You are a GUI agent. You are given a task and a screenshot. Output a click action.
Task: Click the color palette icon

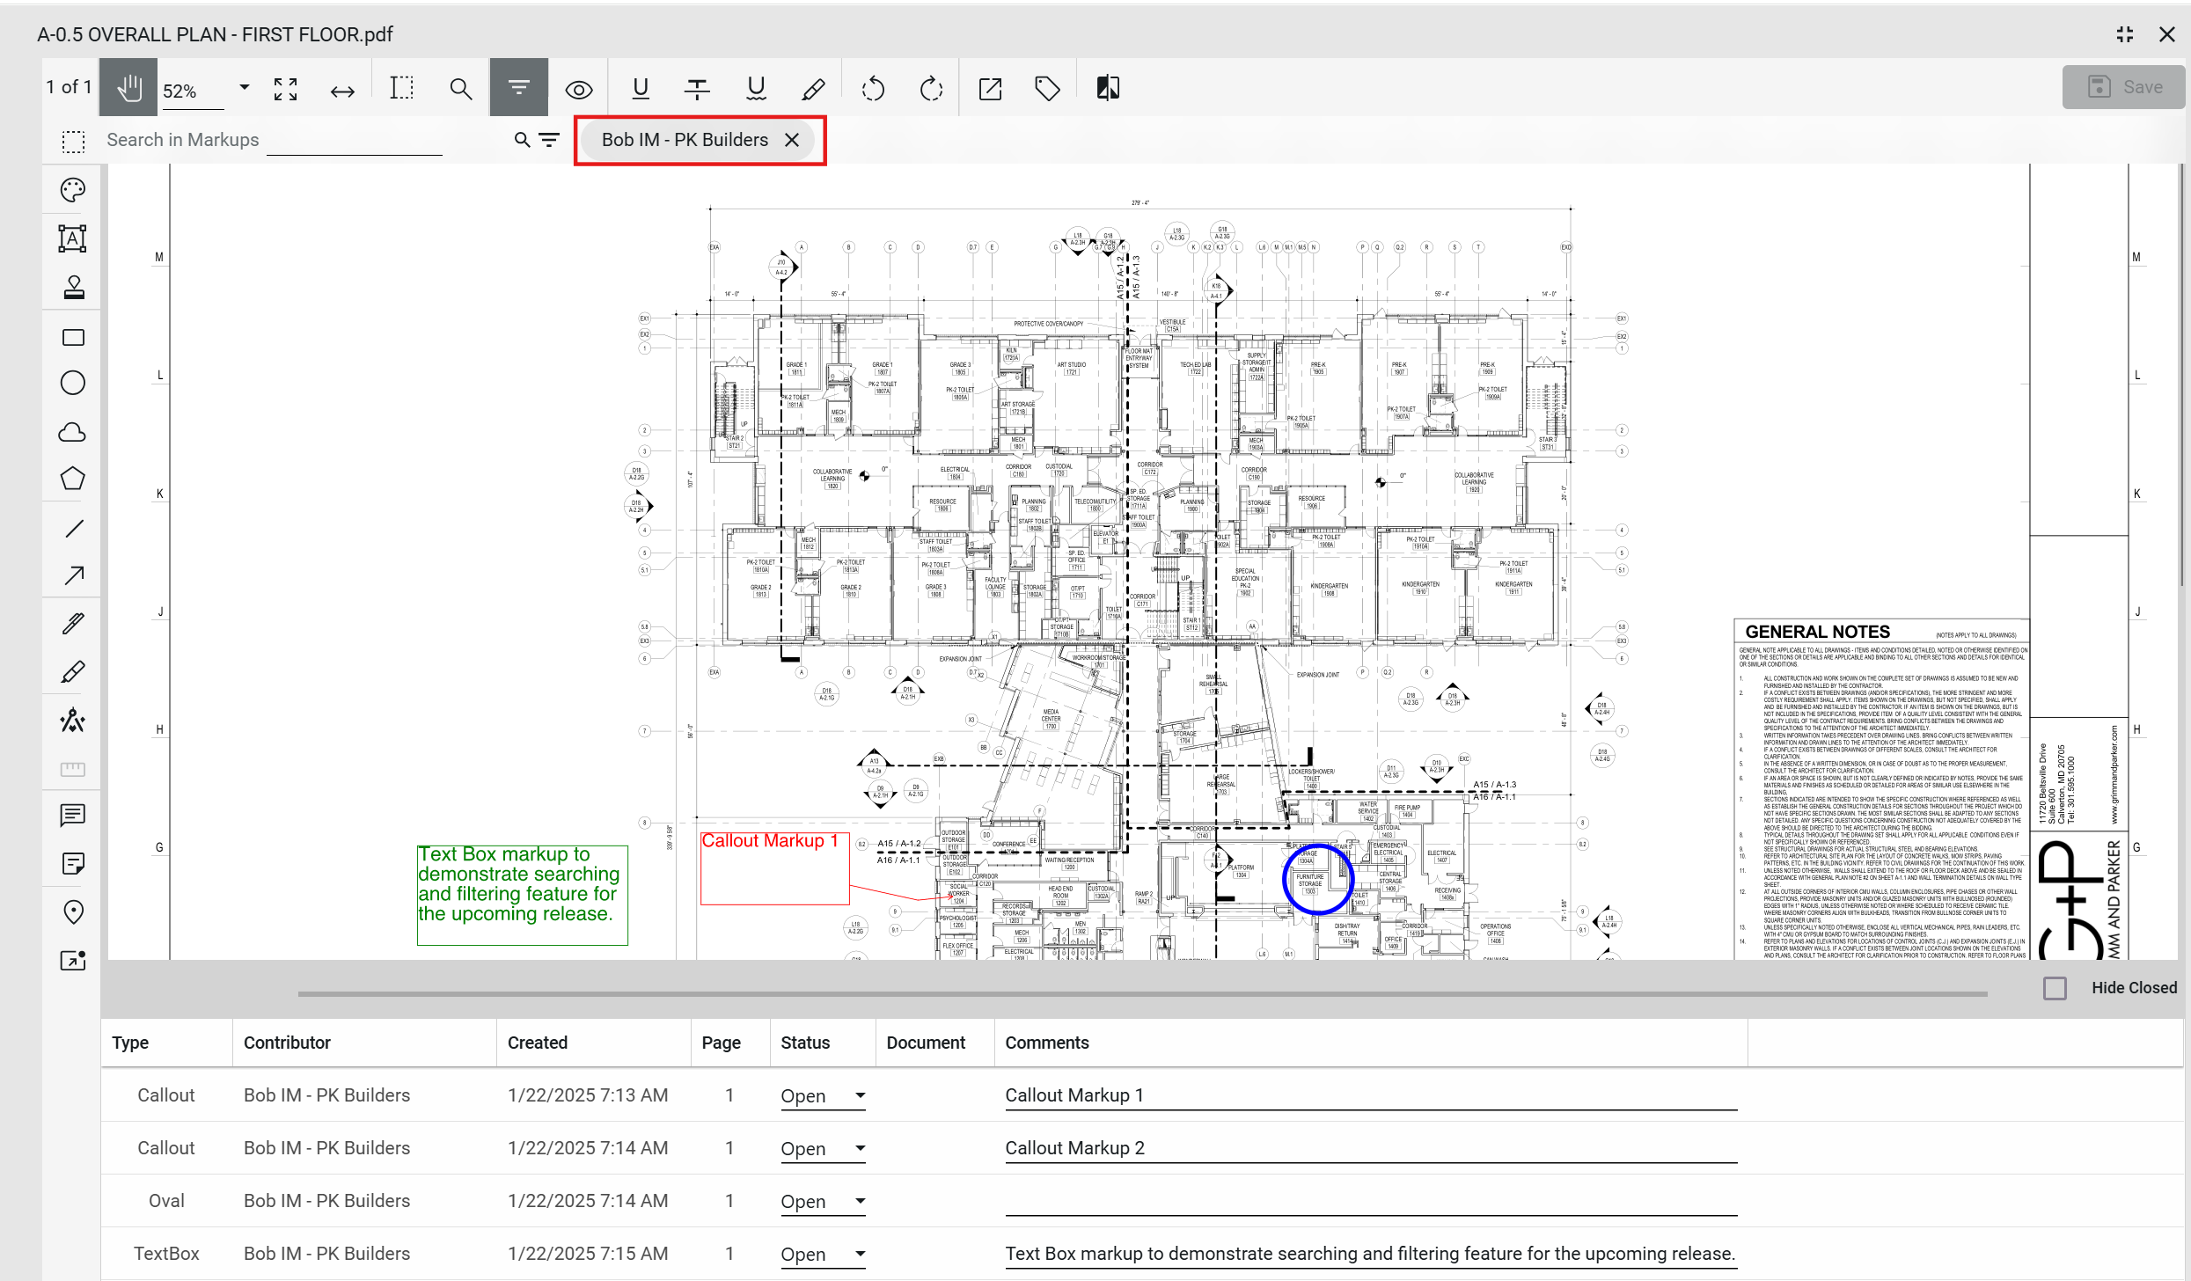[73, 190]
